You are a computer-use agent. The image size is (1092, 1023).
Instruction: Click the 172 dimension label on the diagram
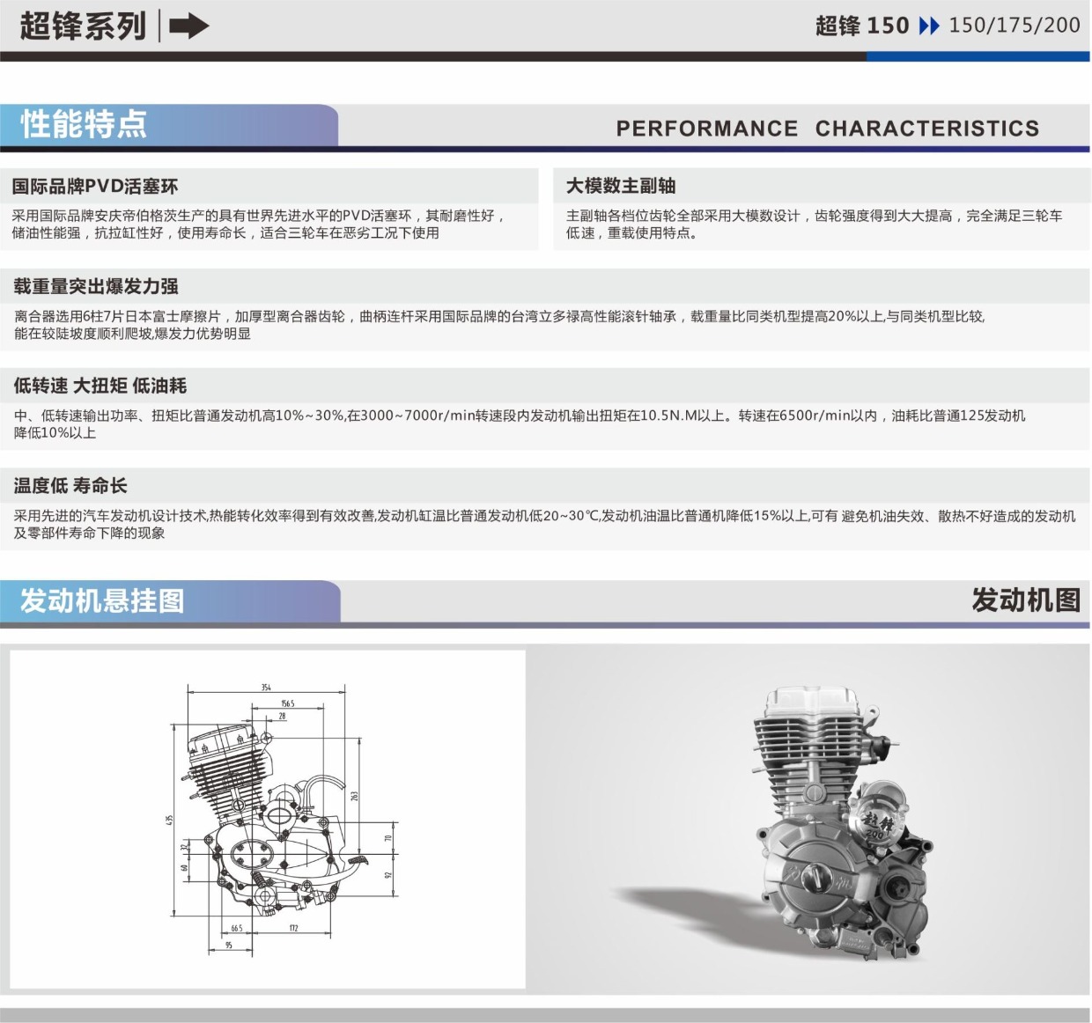click(293, 928)
